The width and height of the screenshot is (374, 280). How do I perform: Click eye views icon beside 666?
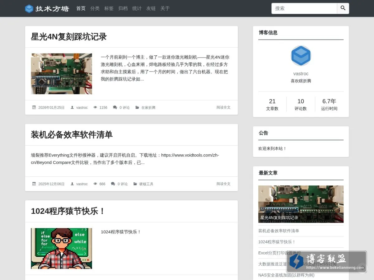coord(95,184)
